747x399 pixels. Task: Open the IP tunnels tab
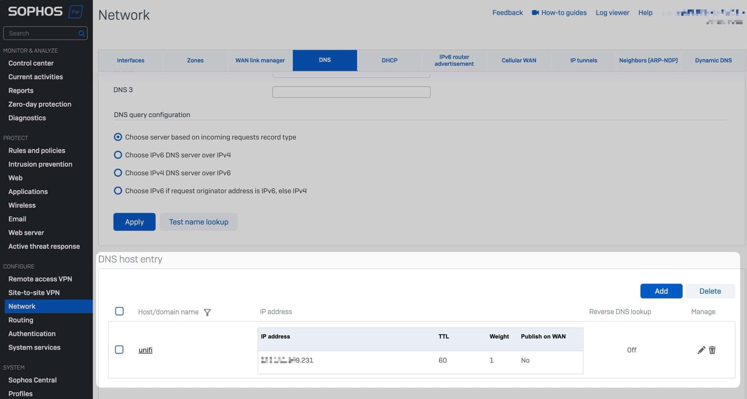point(584,61)
